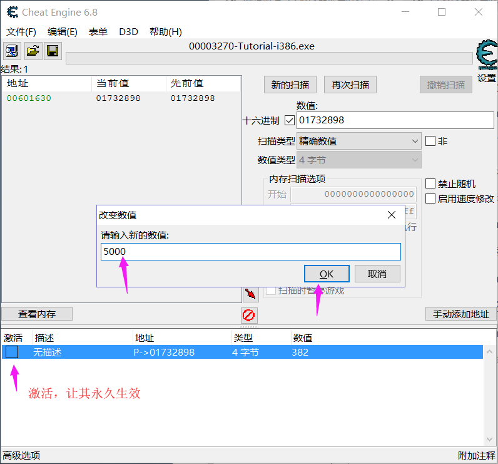Click the new value input field

pos(250,252)
